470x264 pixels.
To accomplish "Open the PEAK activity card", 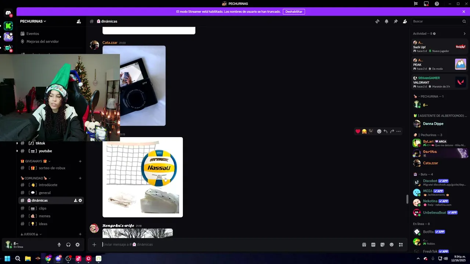I will point(440,64).
